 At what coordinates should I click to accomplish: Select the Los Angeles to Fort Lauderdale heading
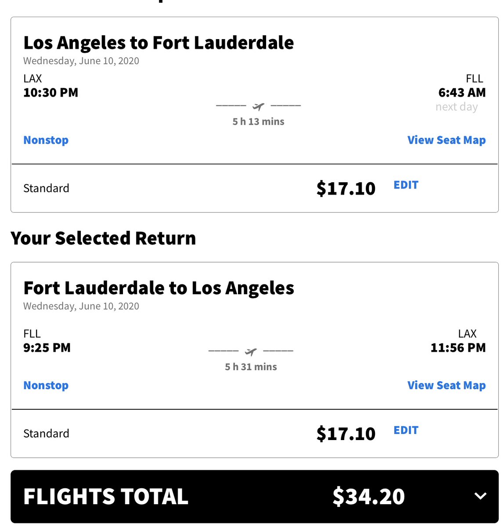click(159, 43)
